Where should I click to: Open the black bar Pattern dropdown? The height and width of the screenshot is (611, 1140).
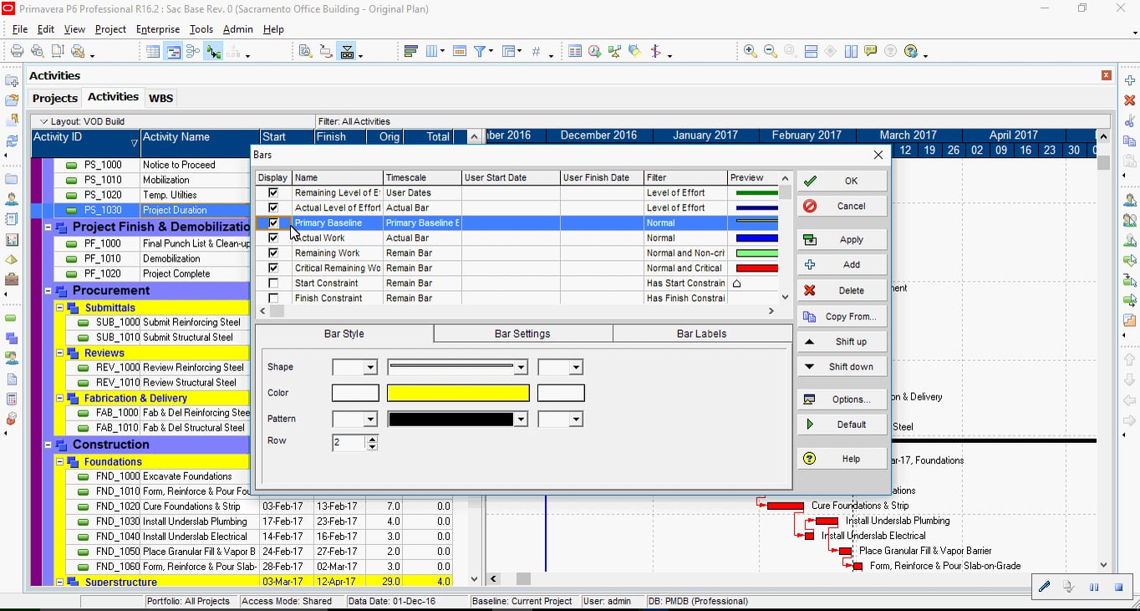pyautogui.click(x=522, y=420)
